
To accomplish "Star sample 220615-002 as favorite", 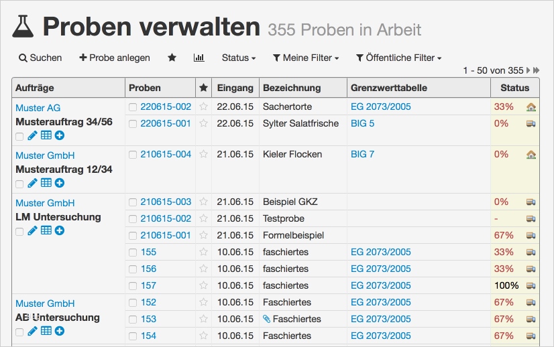I will coord(204,107).
